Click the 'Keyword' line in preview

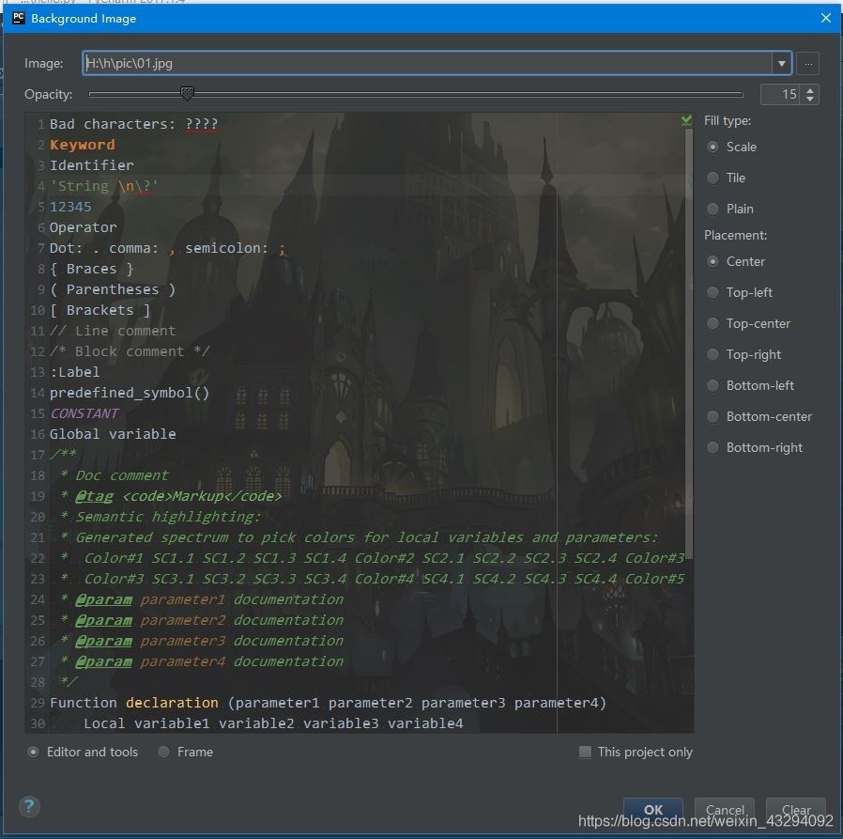coord(83,145)
